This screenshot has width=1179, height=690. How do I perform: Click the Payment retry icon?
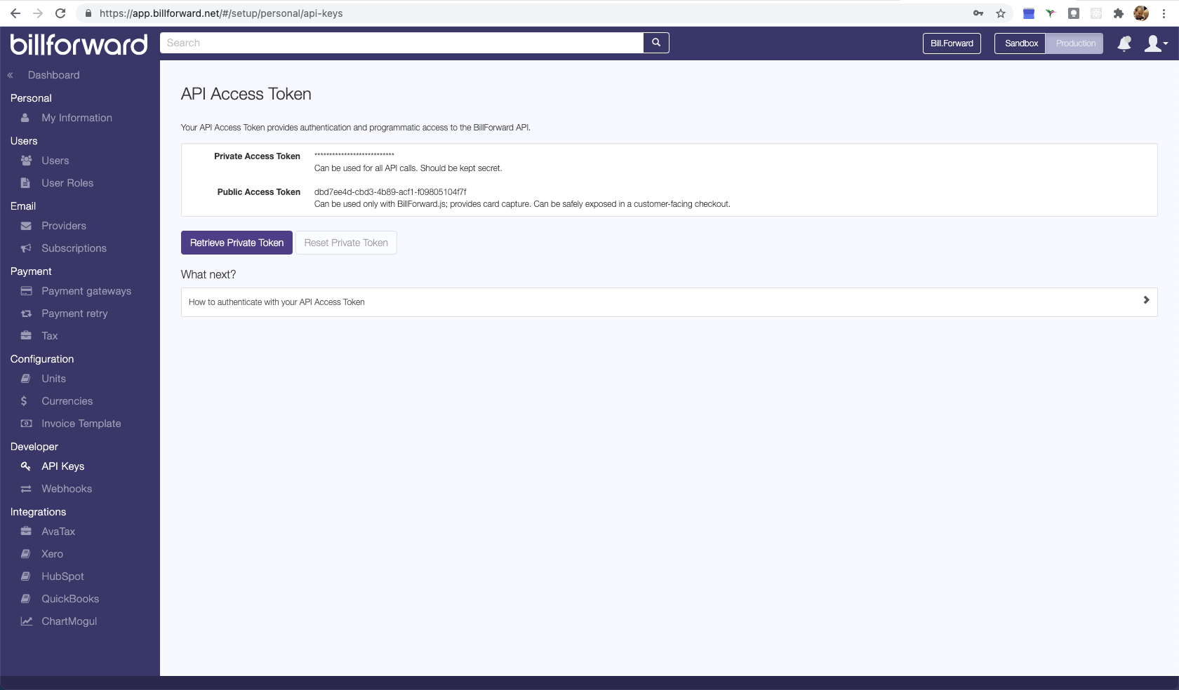[26, 313]
